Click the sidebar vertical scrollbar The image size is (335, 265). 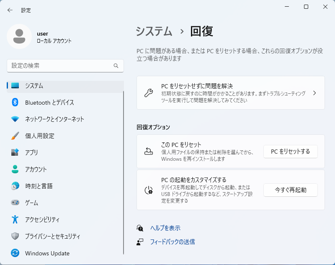pyautogui.click(x=124, y=172)
